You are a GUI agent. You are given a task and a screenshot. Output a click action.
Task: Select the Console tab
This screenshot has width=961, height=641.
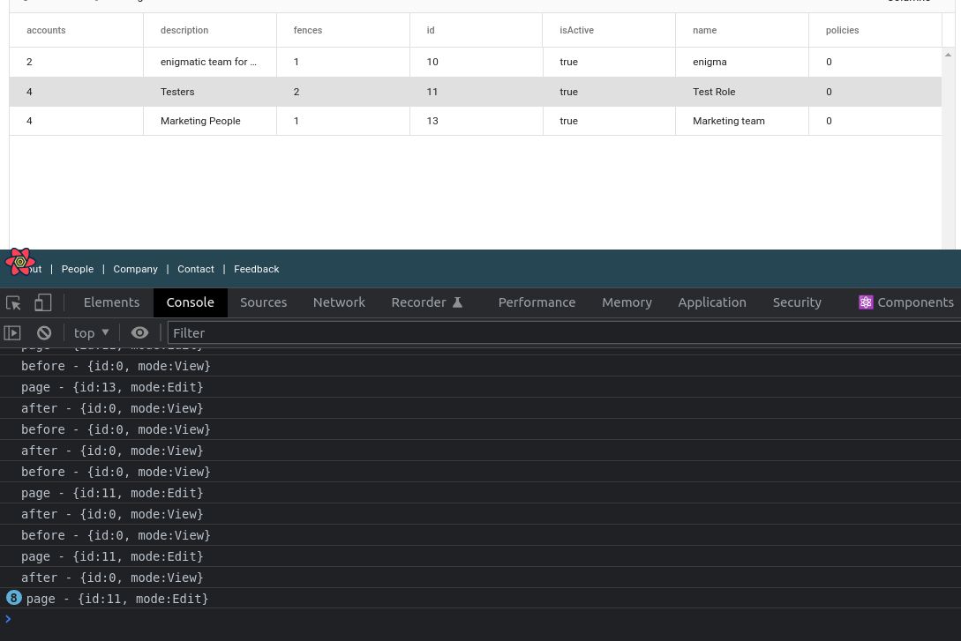[190, 302]
